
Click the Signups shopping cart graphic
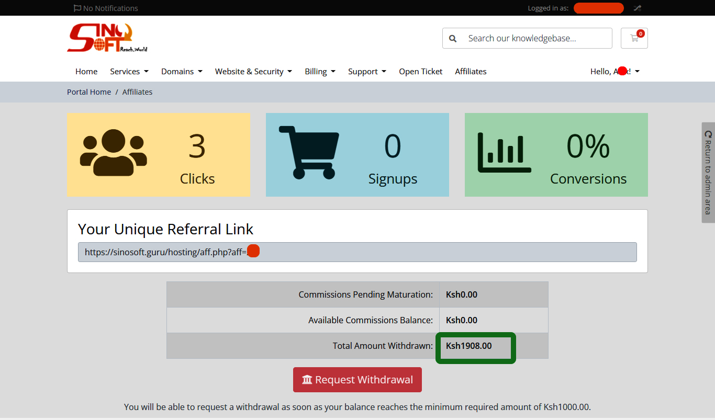[309, 153]
